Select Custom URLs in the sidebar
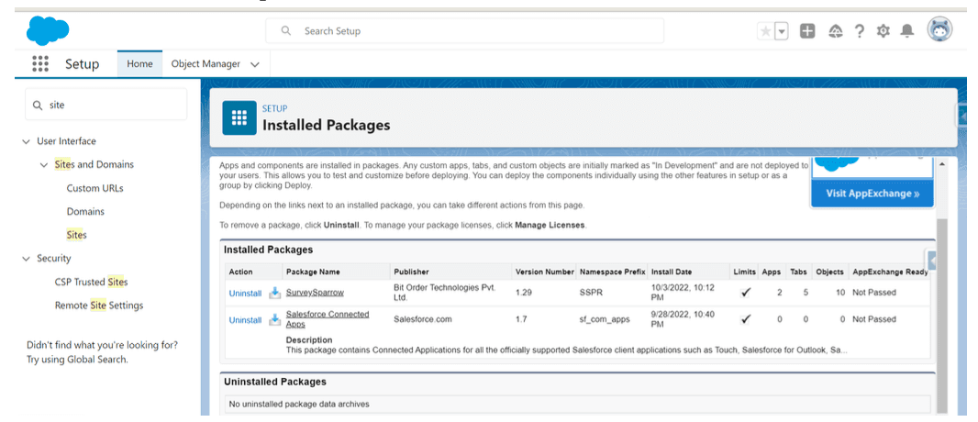This screenshot has height=422, width=978. click(x=94, y=188)
